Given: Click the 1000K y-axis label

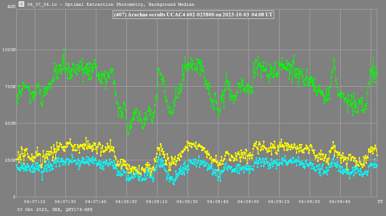Looking at the screenshot, I should pyautogui.click(x=8, y=50).
